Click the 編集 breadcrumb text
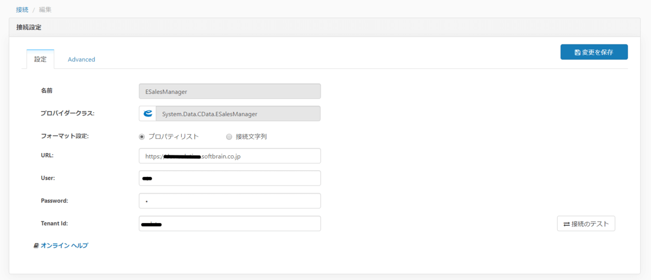The width and height of the screenshot is (651, 280). point(46,9)
